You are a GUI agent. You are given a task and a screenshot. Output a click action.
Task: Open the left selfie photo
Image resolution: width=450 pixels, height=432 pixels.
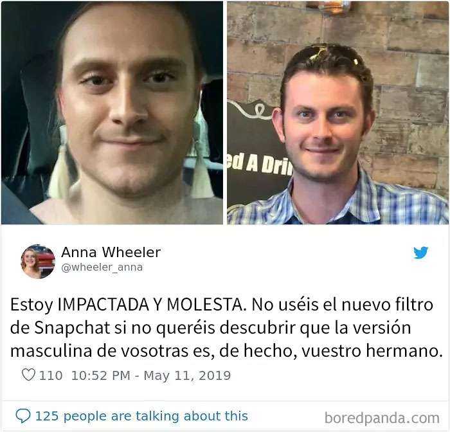click(x=112, y=113)
